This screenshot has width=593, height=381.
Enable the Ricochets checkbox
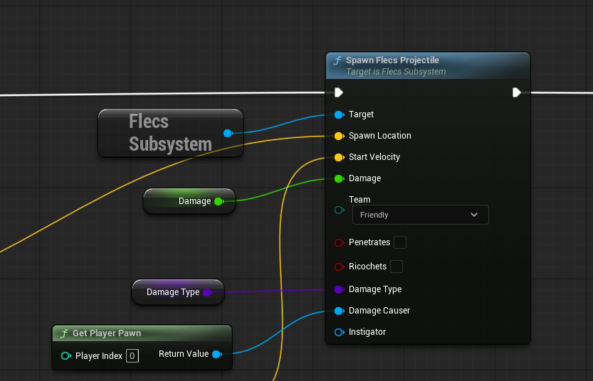pyautogui.click(x=397, y=267)
